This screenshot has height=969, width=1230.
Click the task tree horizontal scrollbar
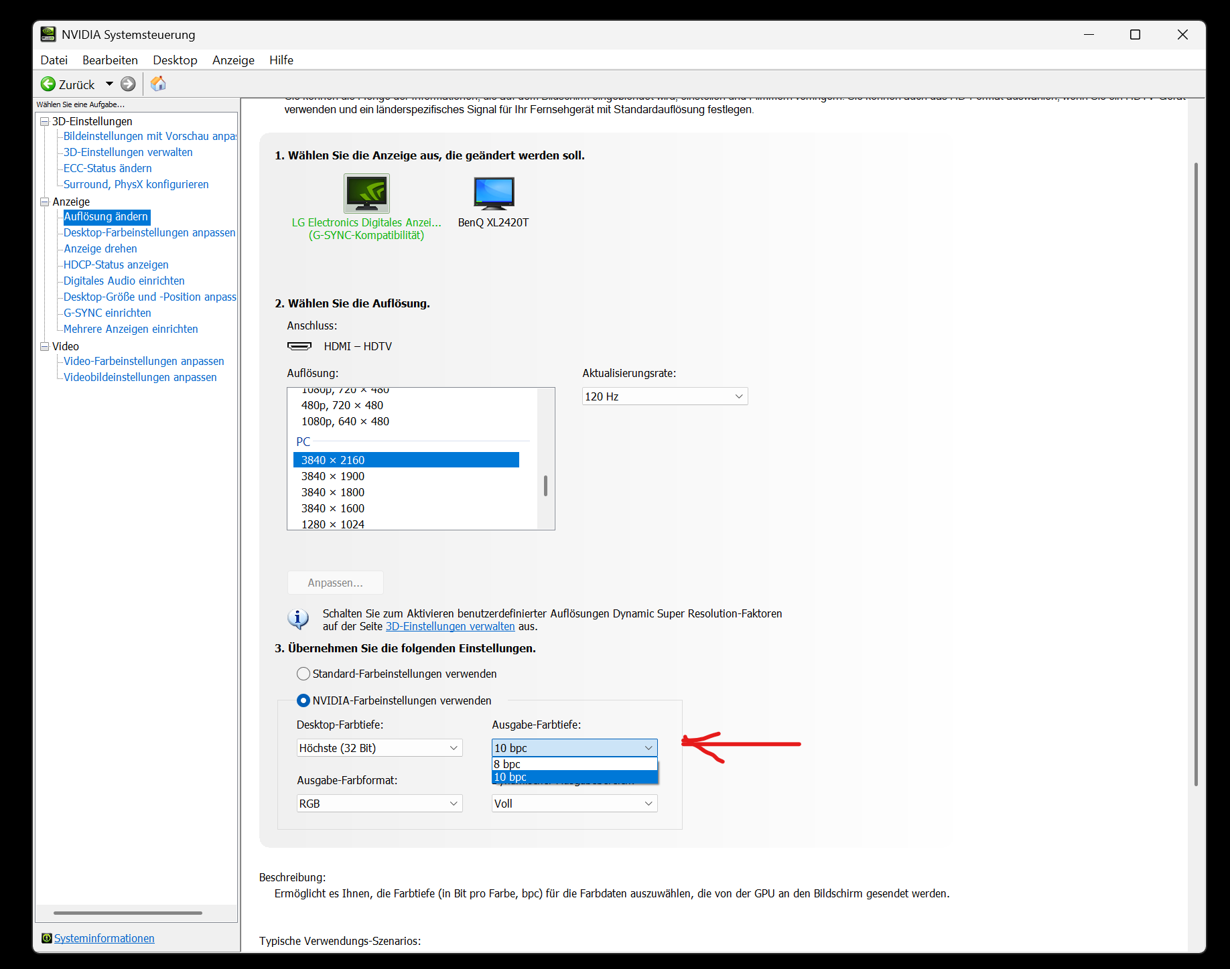pos(128,913)
